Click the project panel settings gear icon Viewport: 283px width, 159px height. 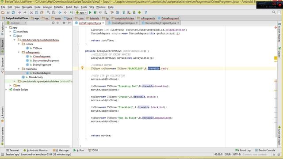[x=64, y=23]
